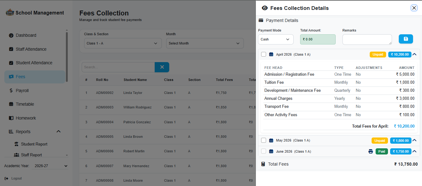Click the Total Amount field
The image size is (422, 186).
[x=318, y=39]
